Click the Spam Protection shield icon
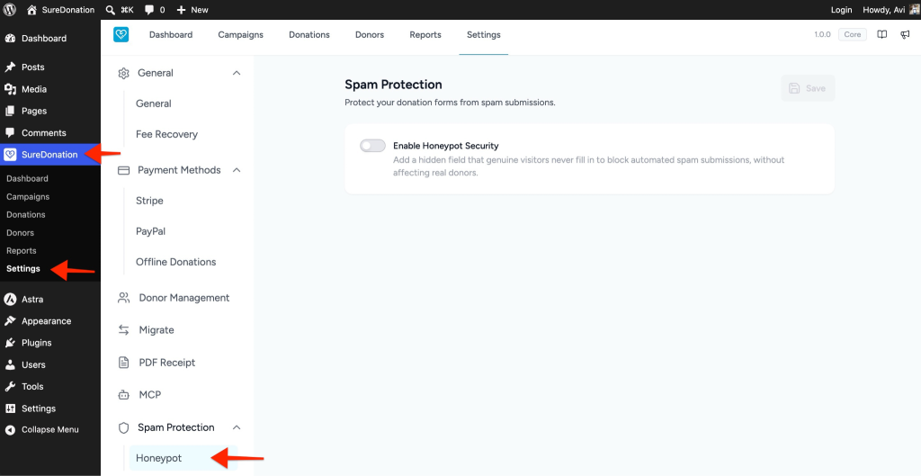Image resolution: width=921 pixels, height=476 pixels. [123, 427]
